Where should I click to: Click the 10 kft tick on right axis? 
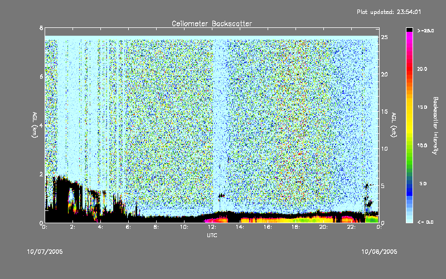pyautogui.click(x=385, y=148)
